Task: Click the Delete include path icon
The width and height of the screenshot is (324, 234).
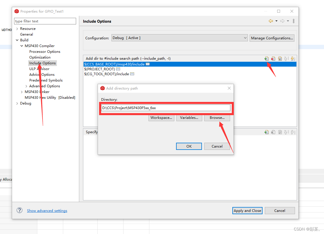Action: tap(273, 59)
